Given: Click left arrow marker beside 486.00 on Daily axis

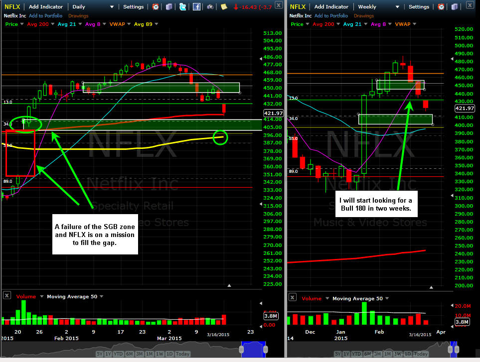Looking at the screenshot, I should coord(261,58).
